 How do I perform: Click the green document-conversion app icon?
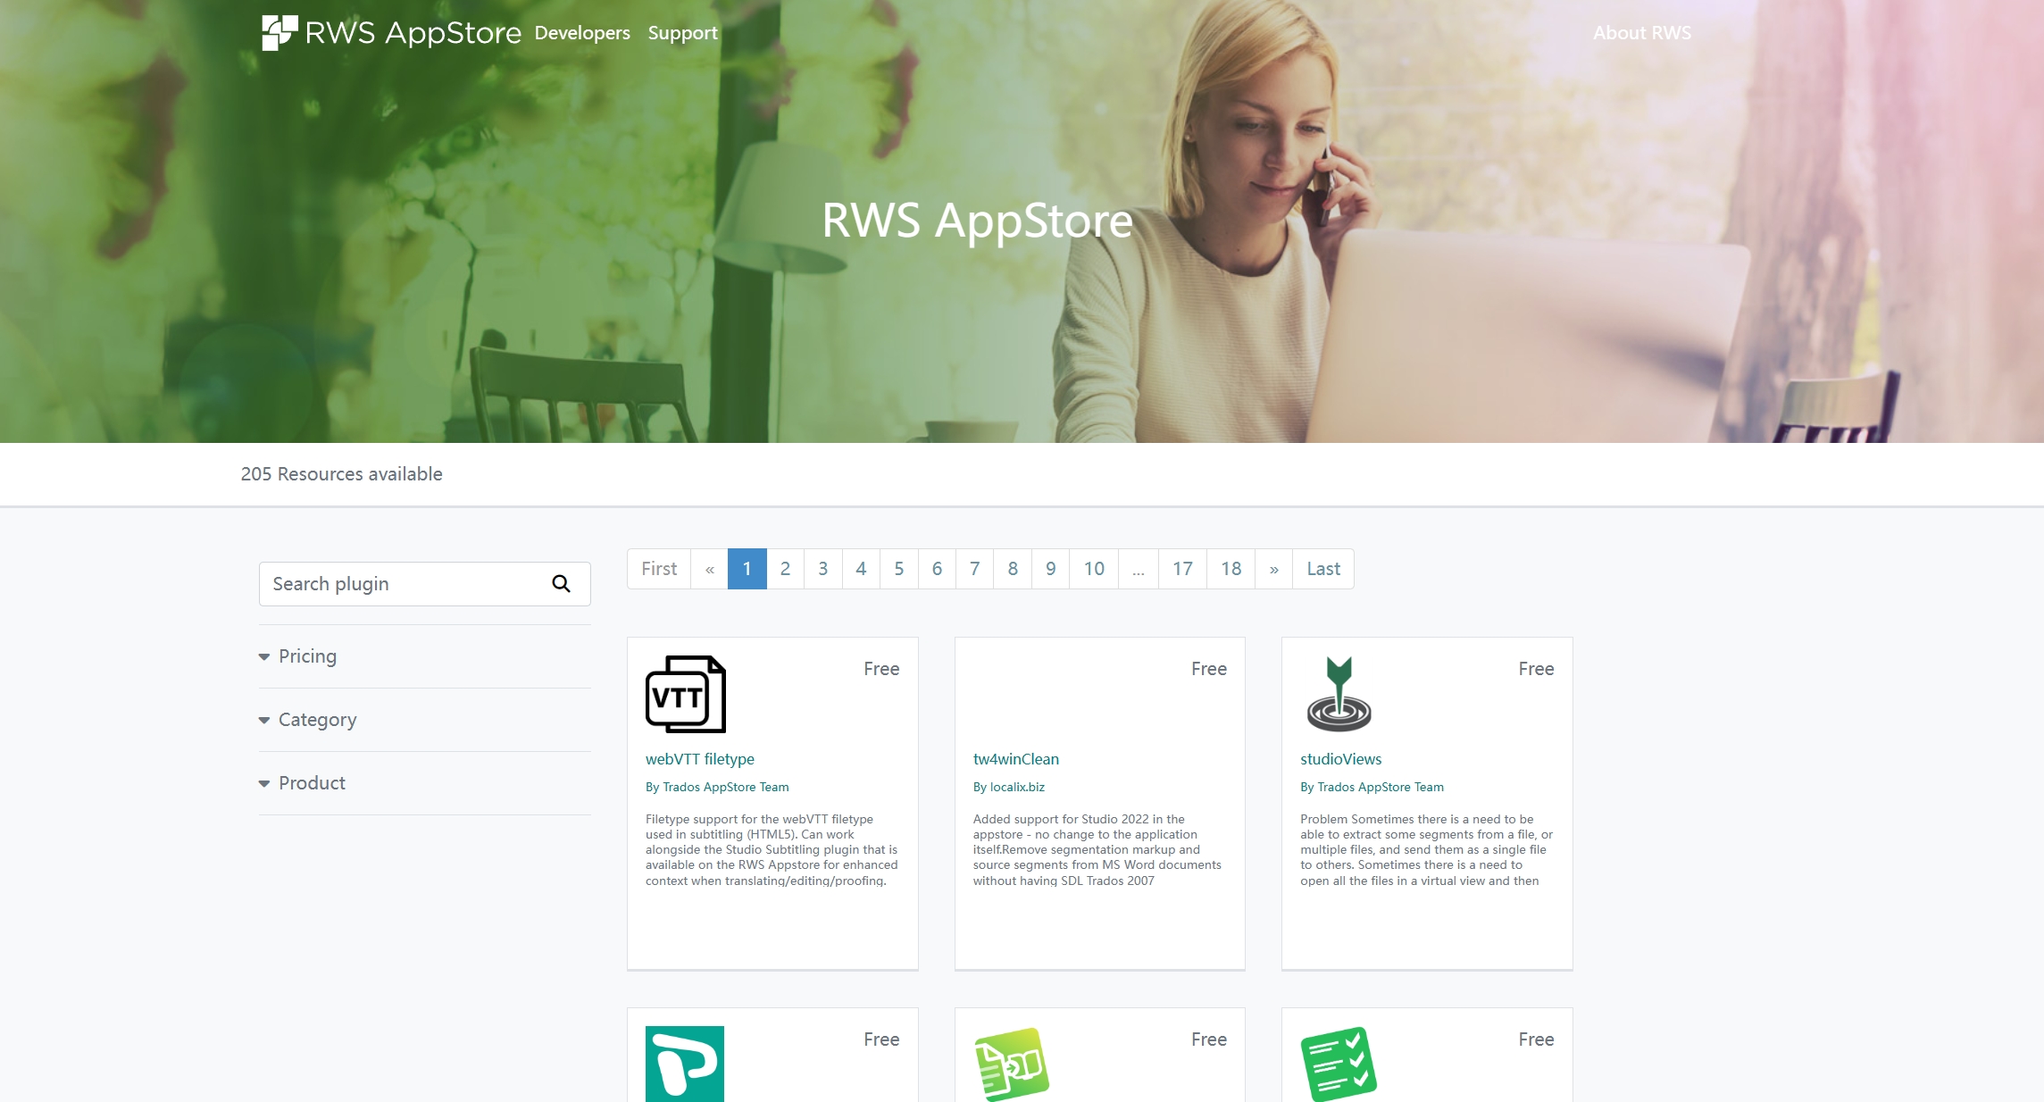[x=1012, y=1064]
